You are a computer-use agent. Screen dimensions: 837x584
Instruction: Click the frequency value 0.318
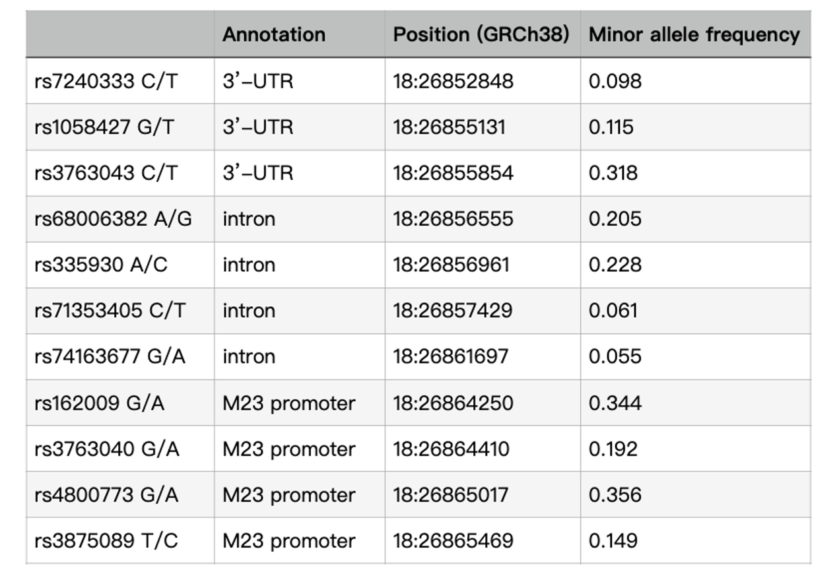613,173
